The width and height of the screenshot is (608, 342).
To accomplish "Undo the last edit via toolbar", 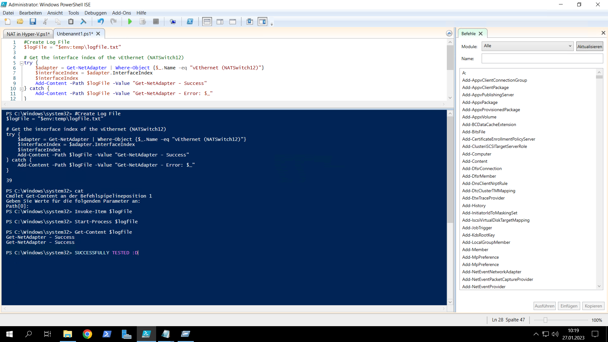I will coord(101,22).
